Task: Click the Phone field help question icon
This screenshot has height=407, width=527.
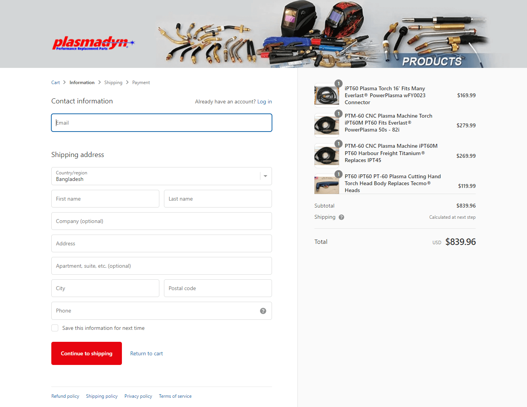Action: [x=263, y=311]
